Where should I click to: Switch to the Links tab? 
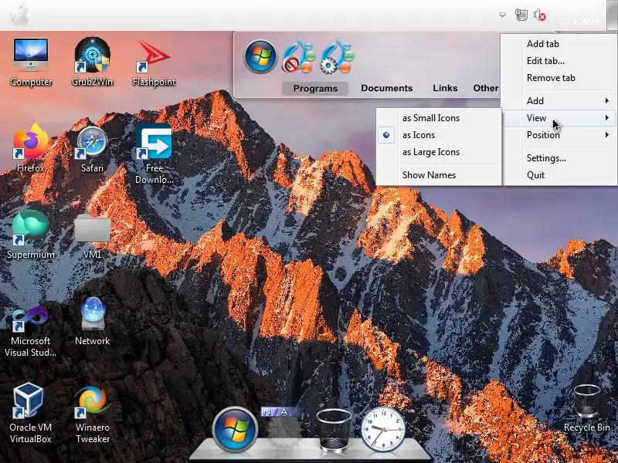(445, 88)
